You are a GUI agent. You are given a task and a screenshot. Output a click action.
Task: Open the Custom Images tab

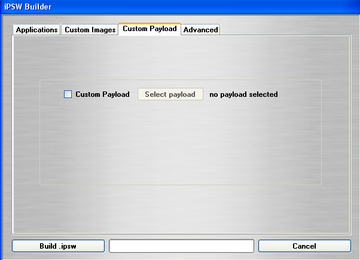90,30
